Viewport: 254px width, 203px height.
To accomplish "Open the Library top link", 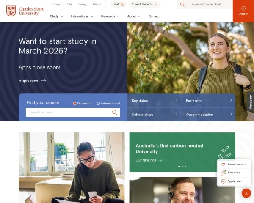I will 55,4.
